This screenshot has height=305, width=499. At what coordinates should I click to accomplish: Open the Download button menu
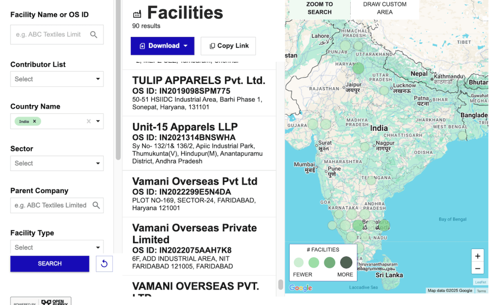162,46
